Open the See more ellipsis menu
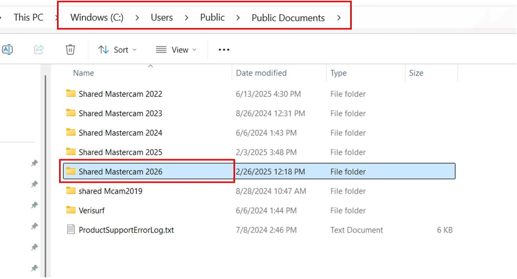This screenshot has width=517, height=279. 224,50
